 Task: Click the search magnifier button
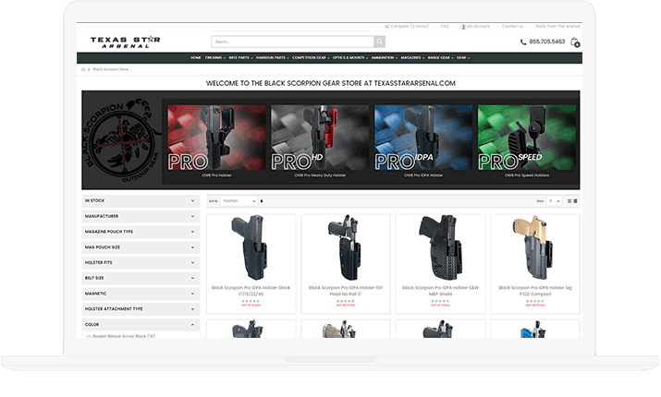coord(379,42)
